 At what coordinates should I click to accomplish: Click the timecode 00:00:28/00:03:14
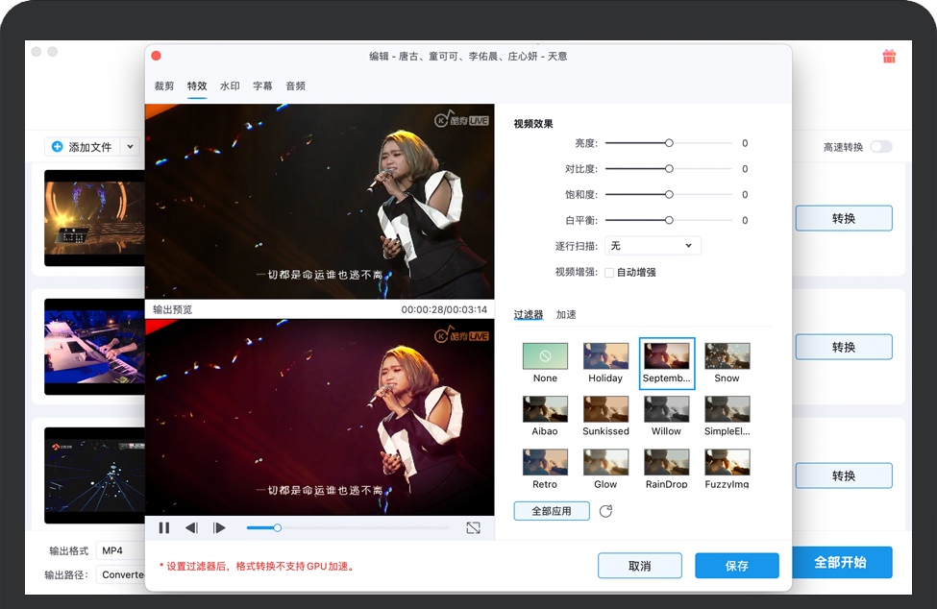[444, 309]
